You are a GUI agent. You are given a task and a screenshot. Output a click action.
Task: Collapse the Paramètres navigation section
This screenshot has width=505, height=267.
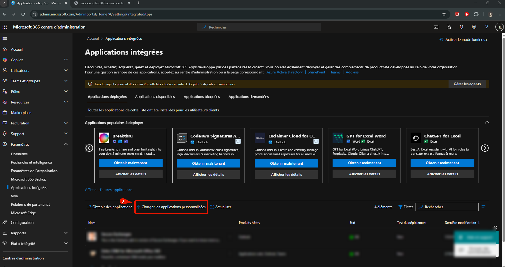66,144
